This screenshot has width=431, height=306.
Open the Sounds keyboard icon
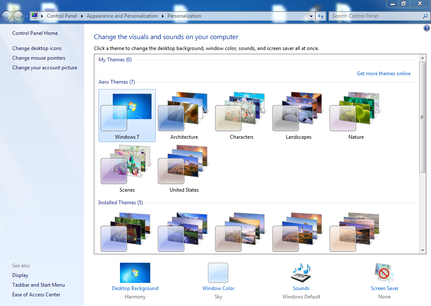(x=301, y=273)
